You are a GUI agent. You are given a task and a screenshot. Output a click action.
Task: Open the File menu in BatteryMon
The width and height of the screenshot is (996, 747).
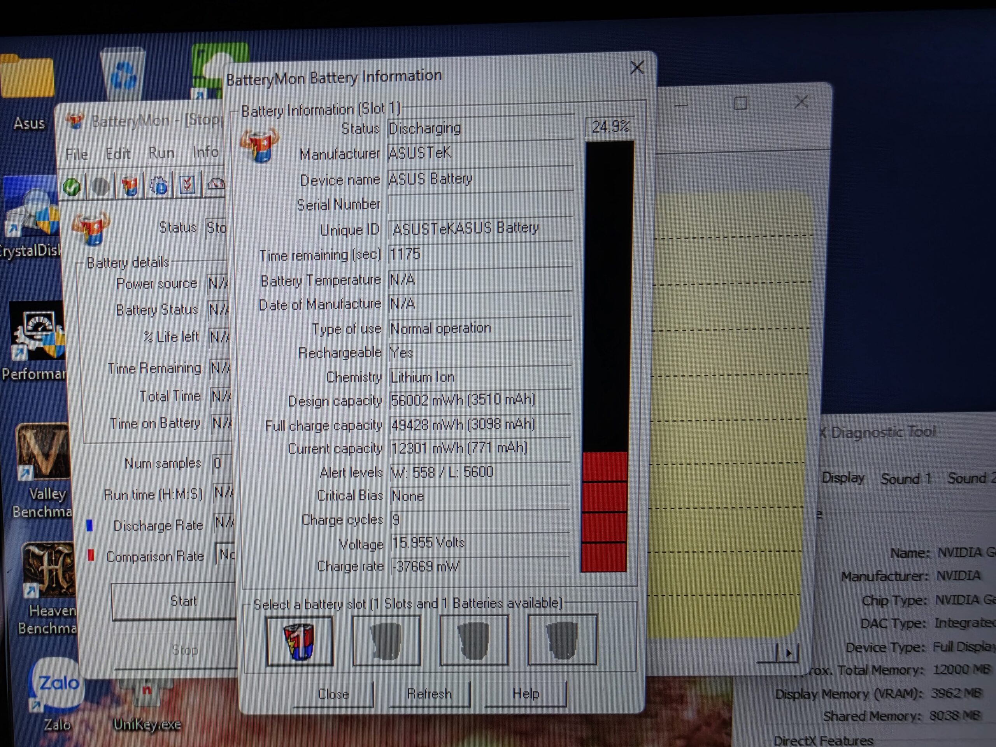77,154
